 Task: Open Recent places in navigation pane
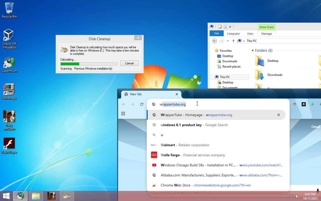pyautogui.click(x=231, y=67)
